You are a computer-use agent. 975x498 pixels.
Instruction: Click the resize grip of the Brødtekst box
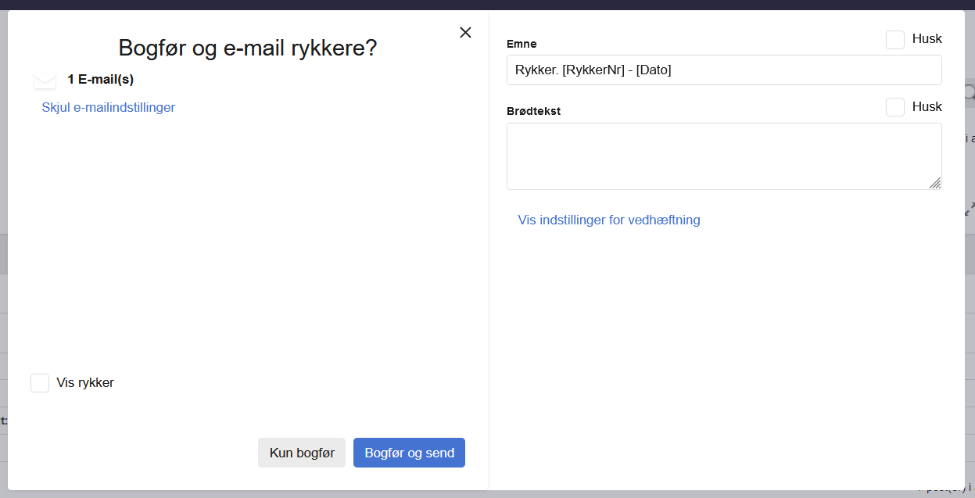coord(936,183)
